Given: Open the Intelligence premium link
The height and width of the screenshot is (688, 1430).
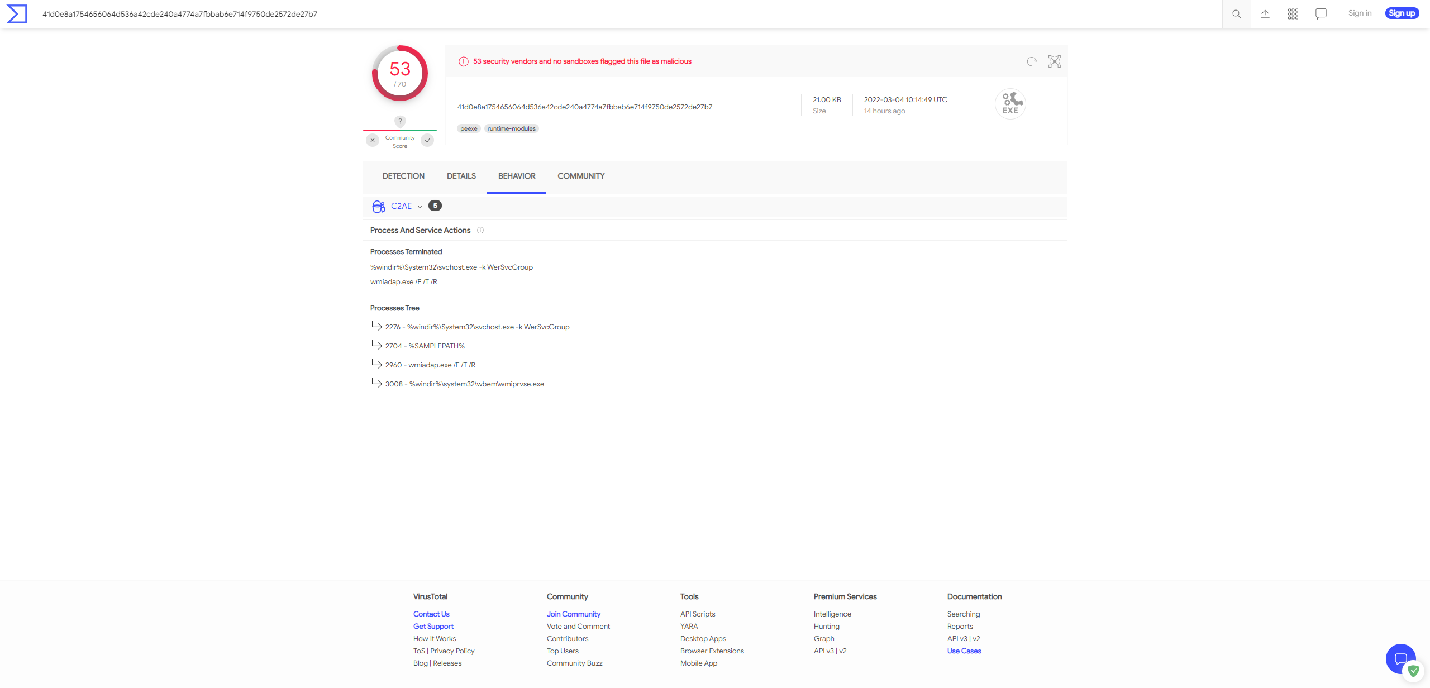Looking at the screenshot, I should [832, 614].
